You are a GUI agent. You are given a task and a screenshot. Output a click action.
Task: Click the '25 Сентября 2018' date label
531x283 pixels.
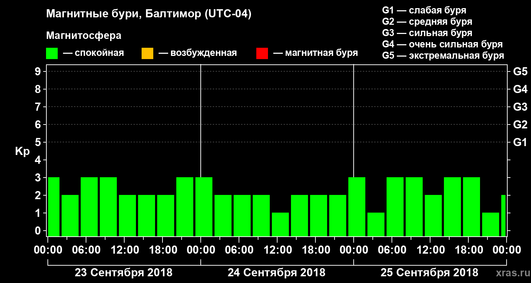pyautogui.click(x=429, y=273)
